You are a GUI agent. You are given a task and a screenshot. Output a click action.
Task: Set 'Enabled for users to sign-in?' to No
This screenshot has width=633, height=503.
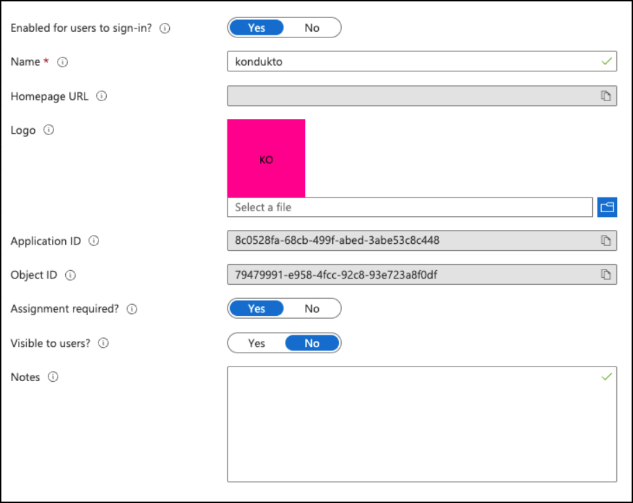[x=312, y=28]
